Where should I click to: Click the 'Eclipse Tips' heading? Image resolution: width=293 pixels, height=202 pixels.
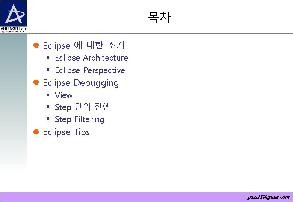66,132
